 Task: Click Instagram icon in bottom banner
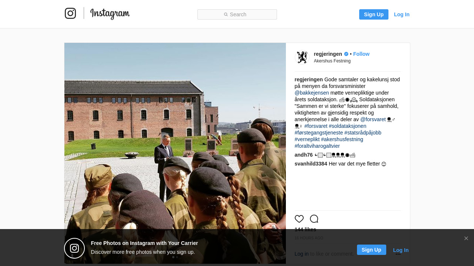pos(74,248)
